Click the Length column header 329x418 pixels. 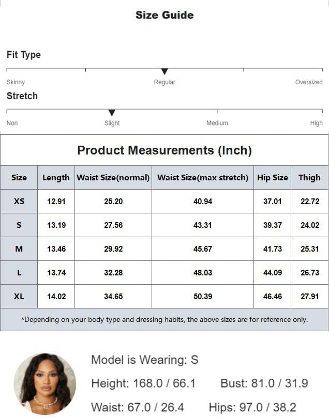[56, 178]
